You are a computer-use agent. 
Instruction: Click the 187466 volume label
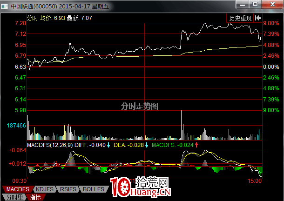click(16, 125)
